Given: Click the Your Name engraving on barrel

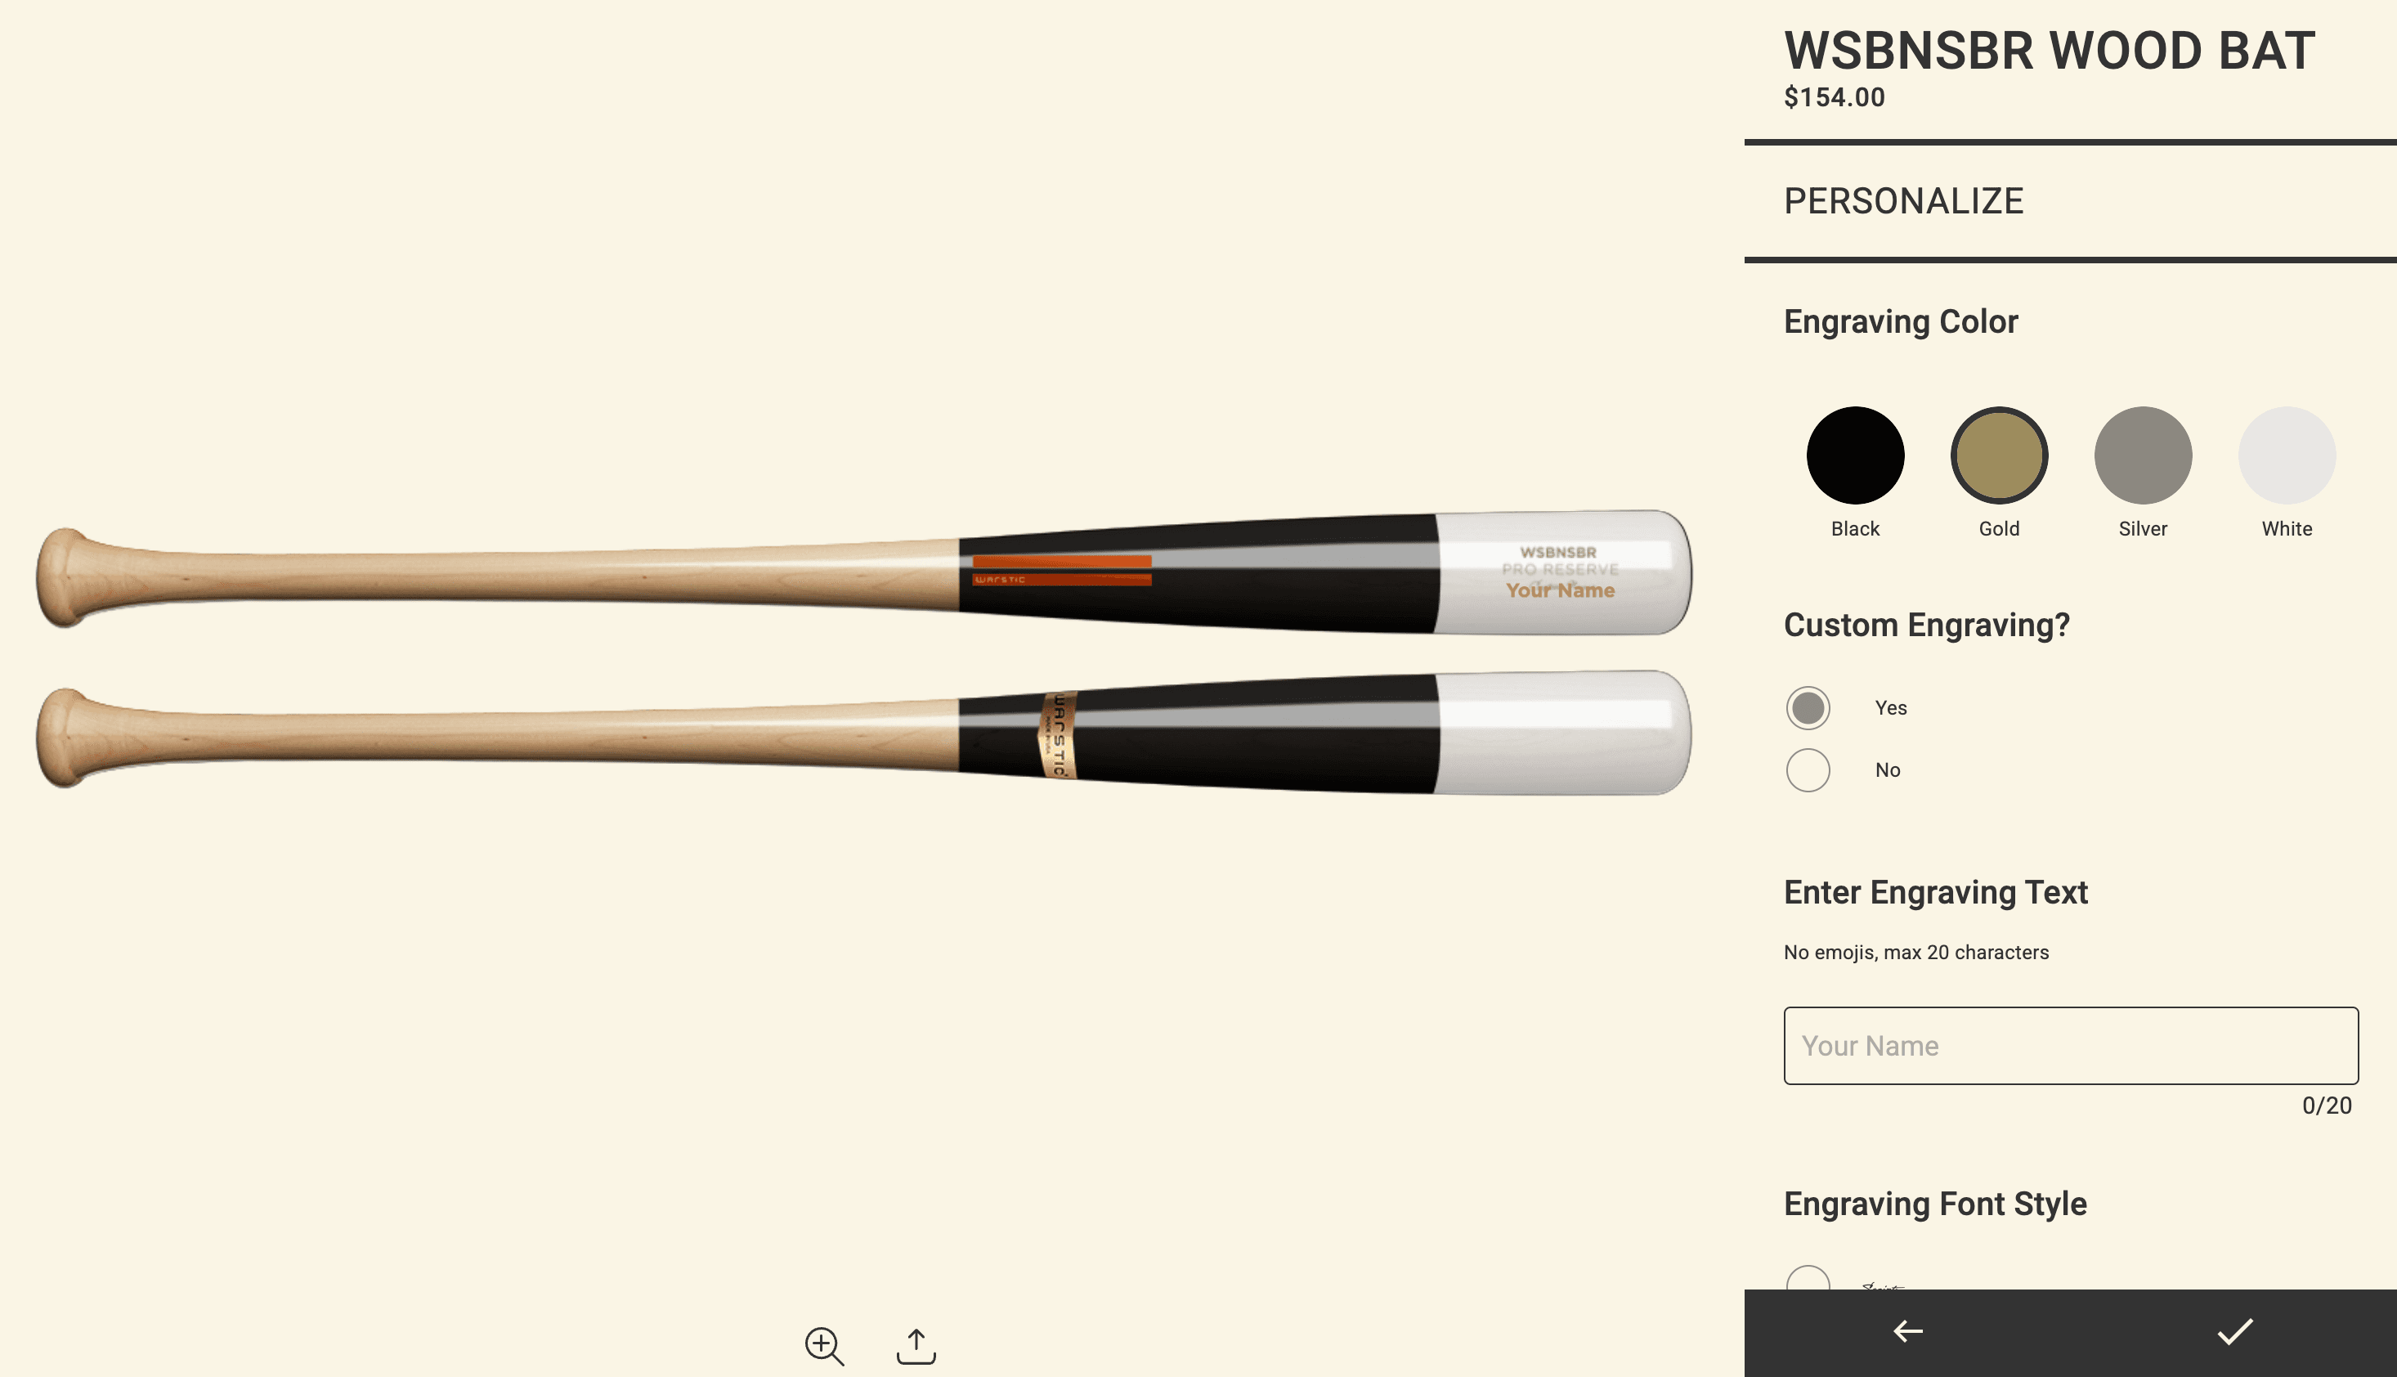Looking at the screenshot, I should 1560,590.
